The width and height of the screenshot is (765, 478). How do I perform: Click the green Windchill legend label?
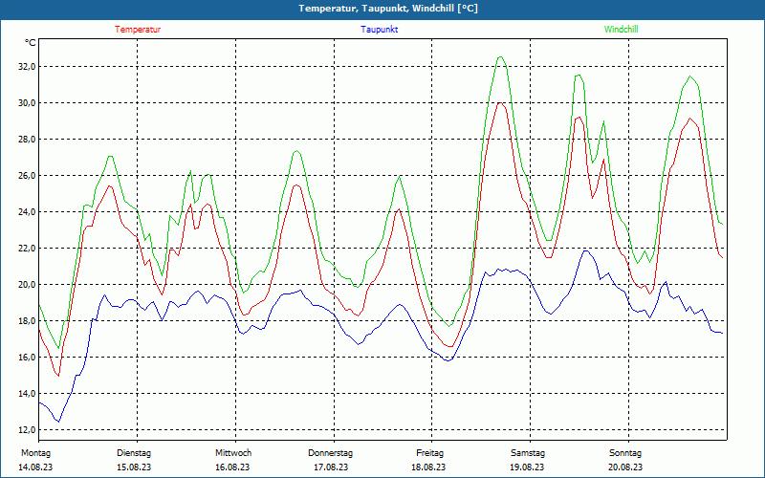coord(621,30)
